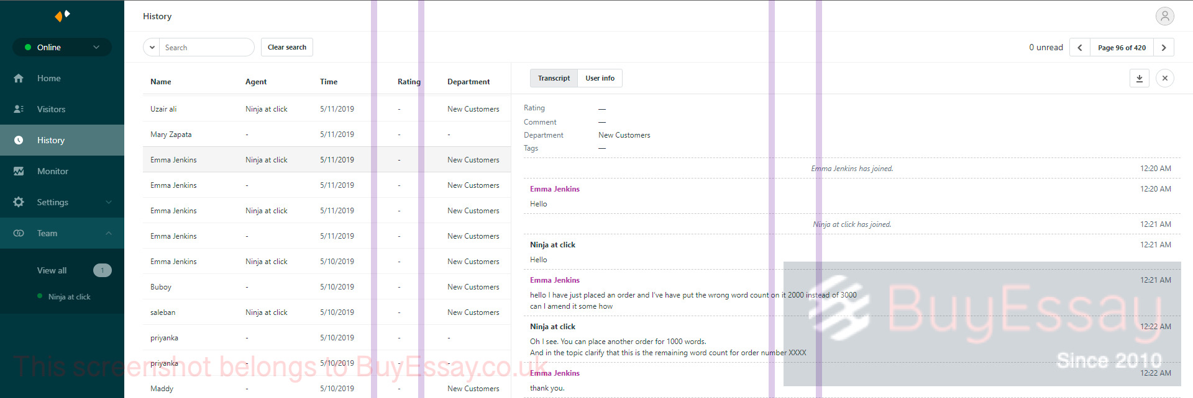Screen dimensions: 1193x398
Task: Open Emma Jenkins row dated 5/10/2019
Action: (x=327, y=262)
